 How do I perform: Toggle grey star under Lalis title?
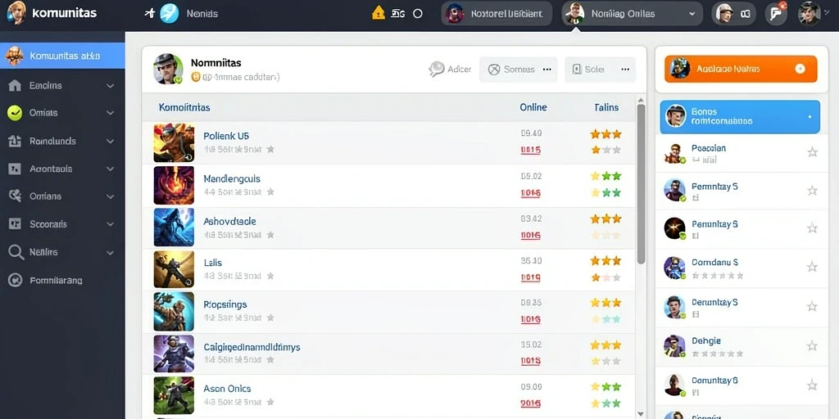(x=270, y=276)
